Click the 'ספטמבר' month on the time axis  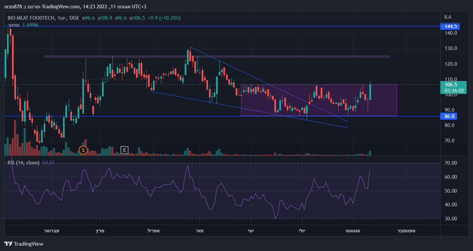407,230
